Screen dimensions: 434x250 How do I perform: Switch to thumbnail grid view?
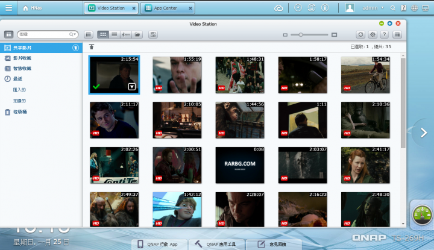point(103,34)
